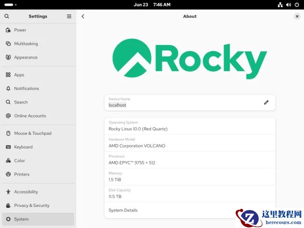The width and height of the screenshot is (304, 228).
Task: Click the Notifications bell icon
Action: 8,88
